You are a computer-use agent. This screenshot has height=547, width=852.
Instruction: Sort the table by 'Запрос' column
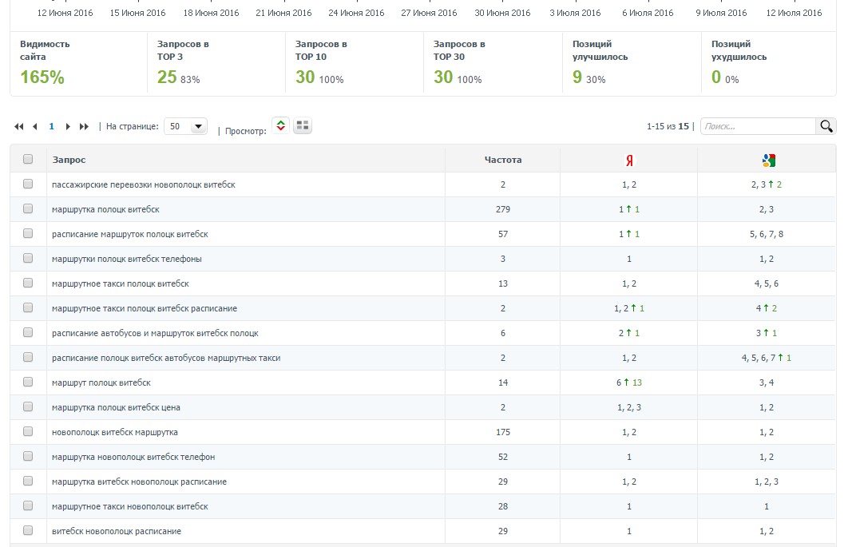69,161
